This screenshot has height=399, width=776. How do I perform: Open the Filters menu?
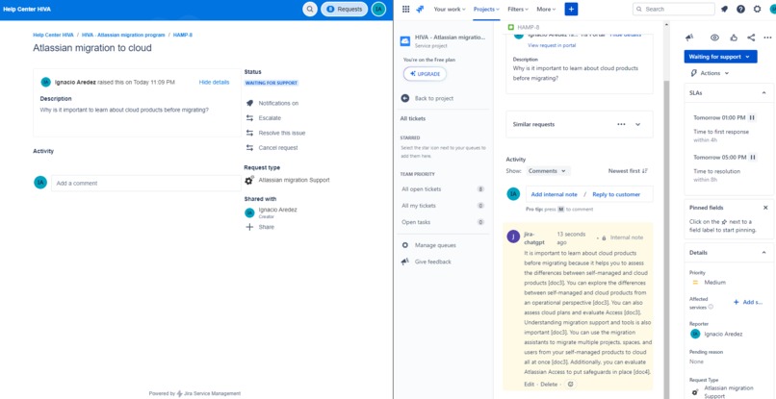[x=518, y=9]
